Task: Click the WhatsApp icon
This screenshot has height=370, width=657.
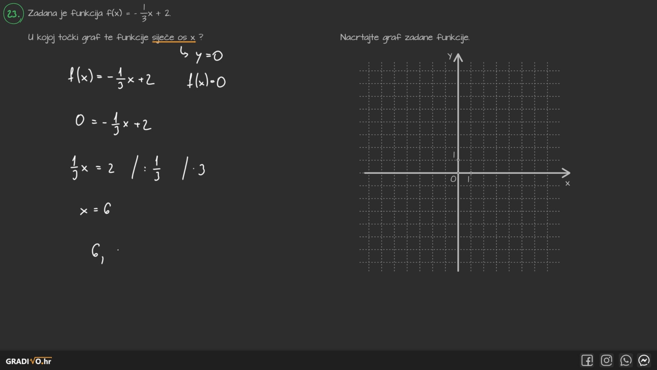Action: pos(626,360)
